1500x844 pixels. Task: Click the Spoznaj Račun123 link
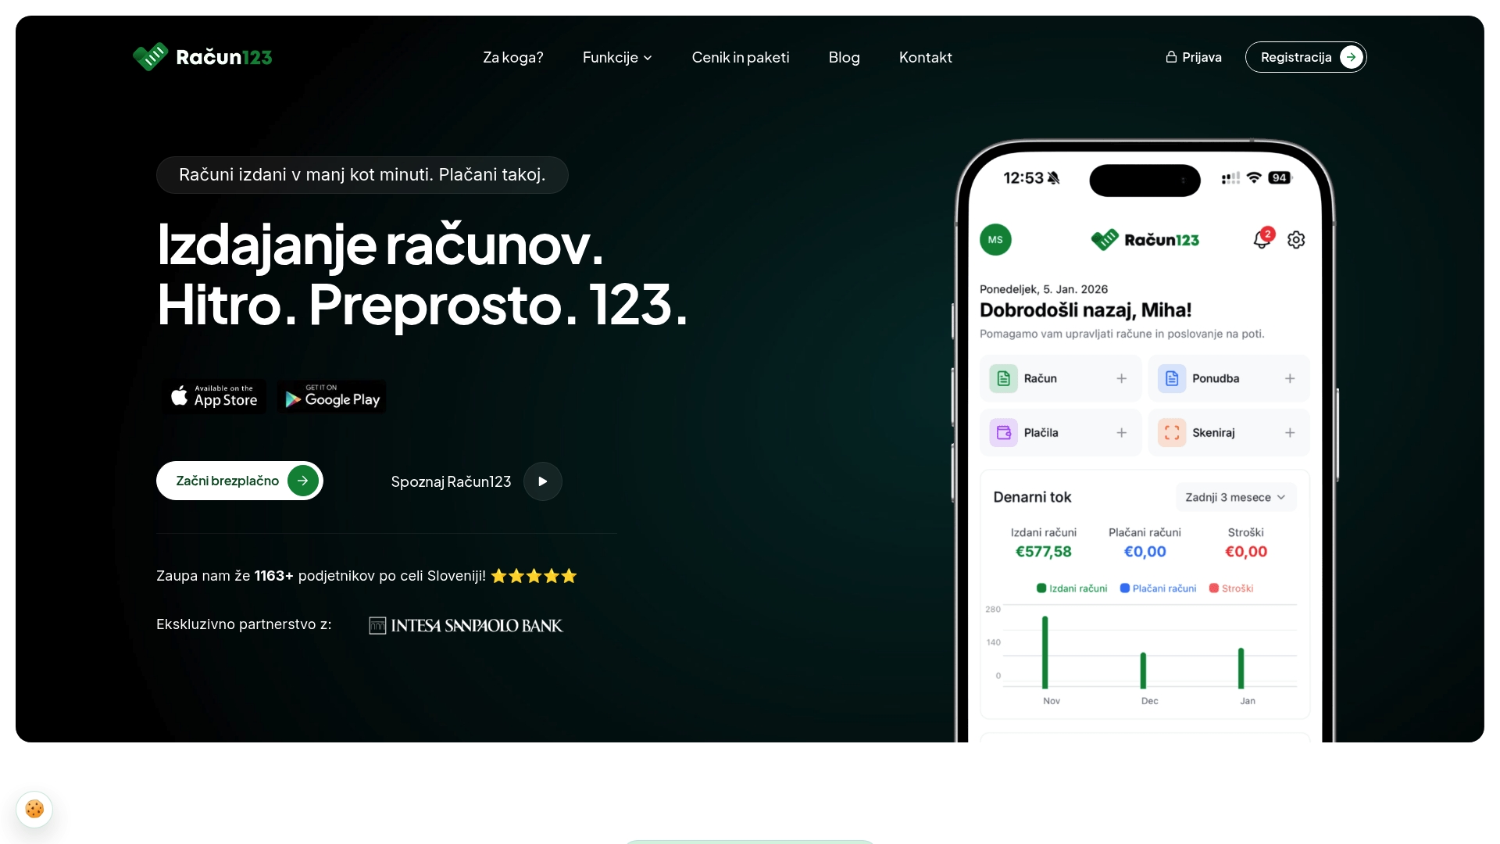point(451,481)
